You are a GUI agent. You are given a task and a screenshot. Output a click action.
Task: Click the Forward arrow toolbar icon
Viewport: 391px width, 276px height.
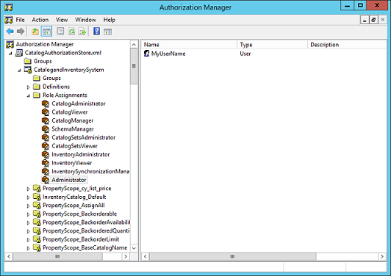coord(21,32)
